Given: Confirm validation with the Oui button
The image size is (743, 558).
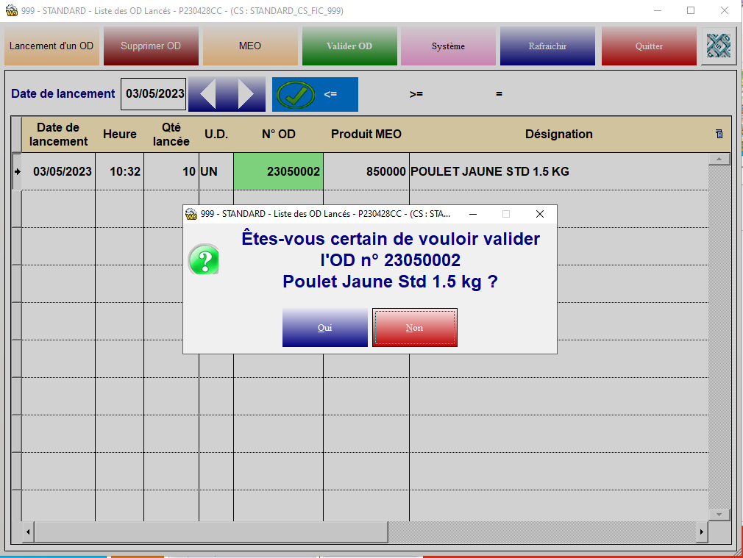Looking at the screenshot, I should click(324, 328).
